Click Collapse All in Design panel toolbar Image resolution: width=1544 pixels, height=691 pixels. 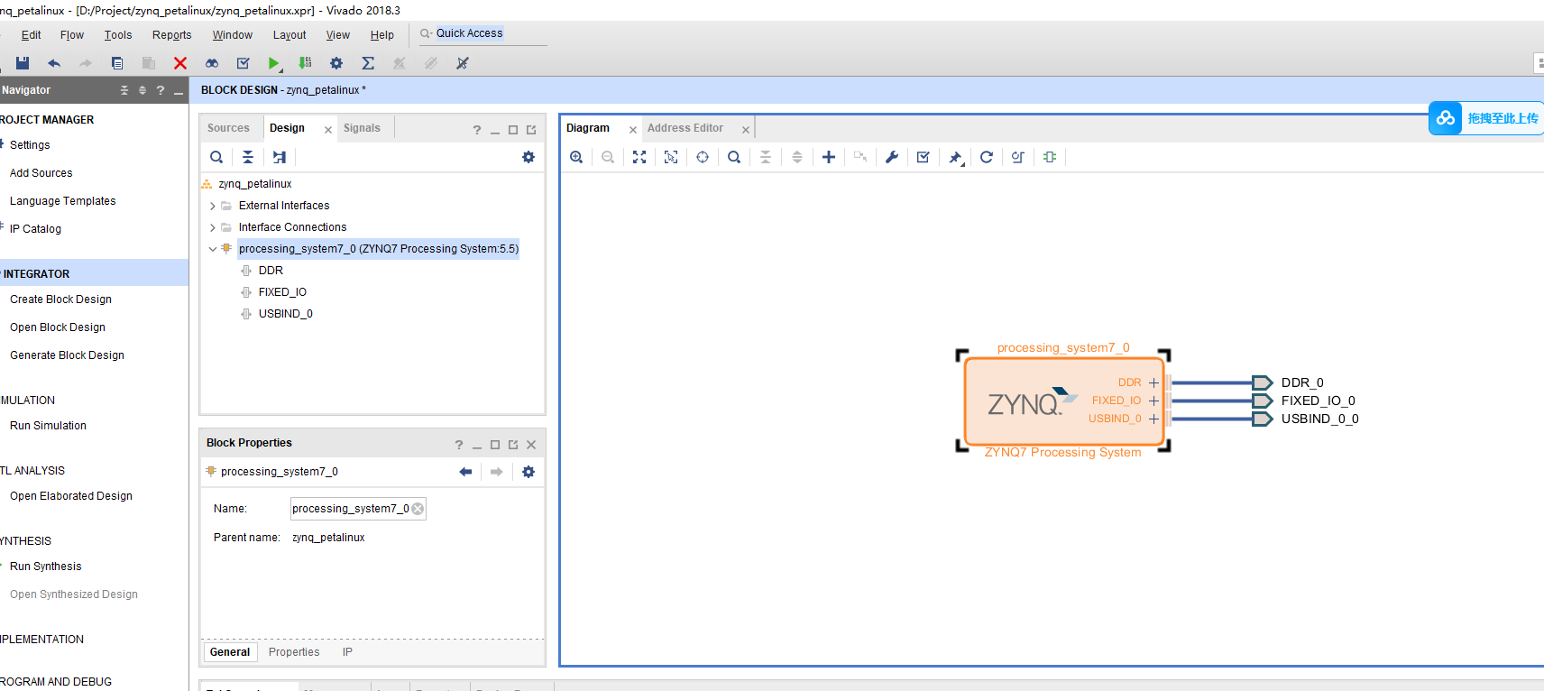tap(248, 157)
